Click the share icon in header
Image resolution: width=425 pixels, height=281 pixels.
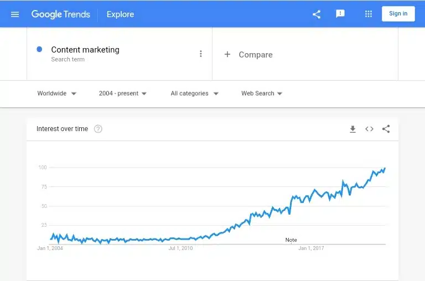point(317,14)
